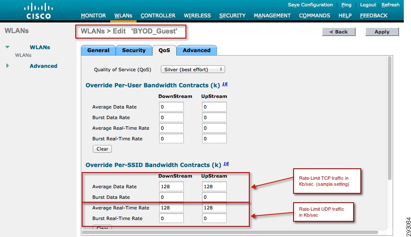This screenshot has height=237, width=411.
Task: Click the Logout link
Action: 368,5
